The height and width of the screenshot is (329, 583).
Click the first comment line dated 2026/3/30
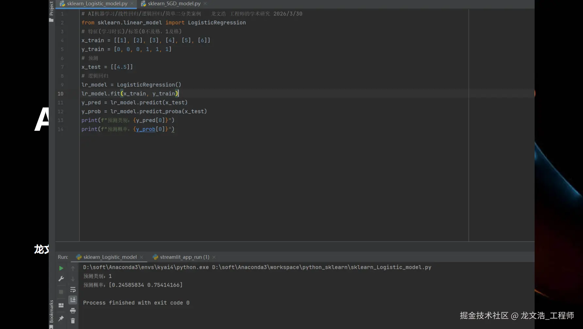click(x=192, y=14)
